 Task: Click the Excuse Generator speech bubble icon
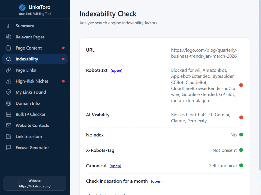tap(9, 148)
